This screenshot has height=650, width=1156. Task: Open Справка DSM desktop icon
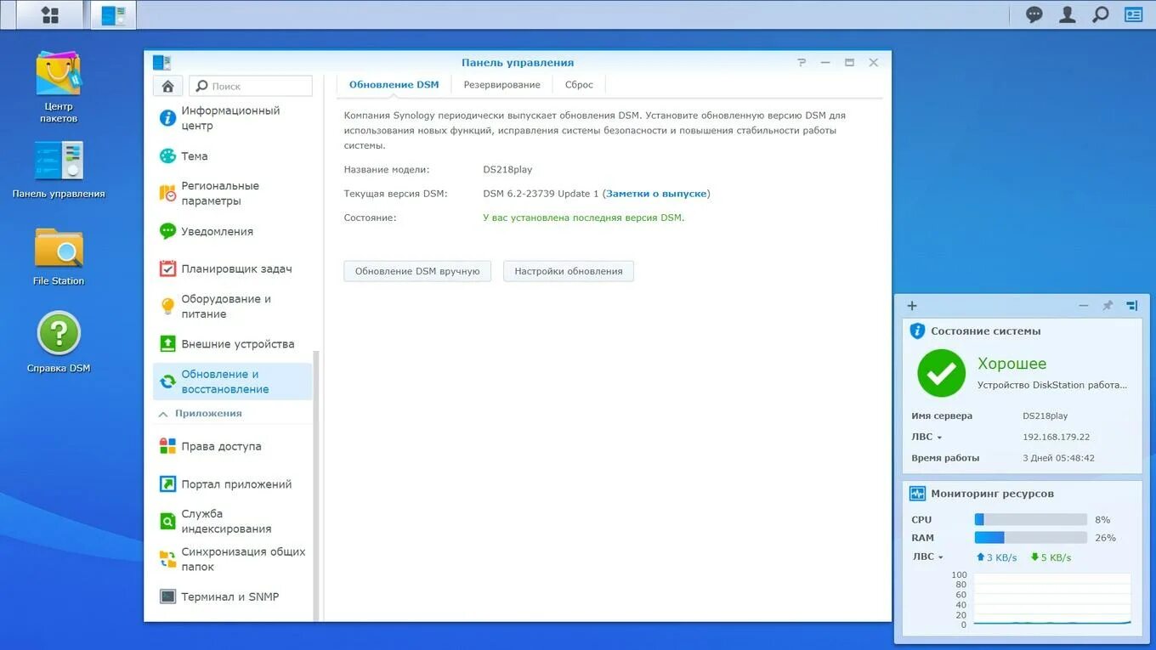[x=59, y=342]
